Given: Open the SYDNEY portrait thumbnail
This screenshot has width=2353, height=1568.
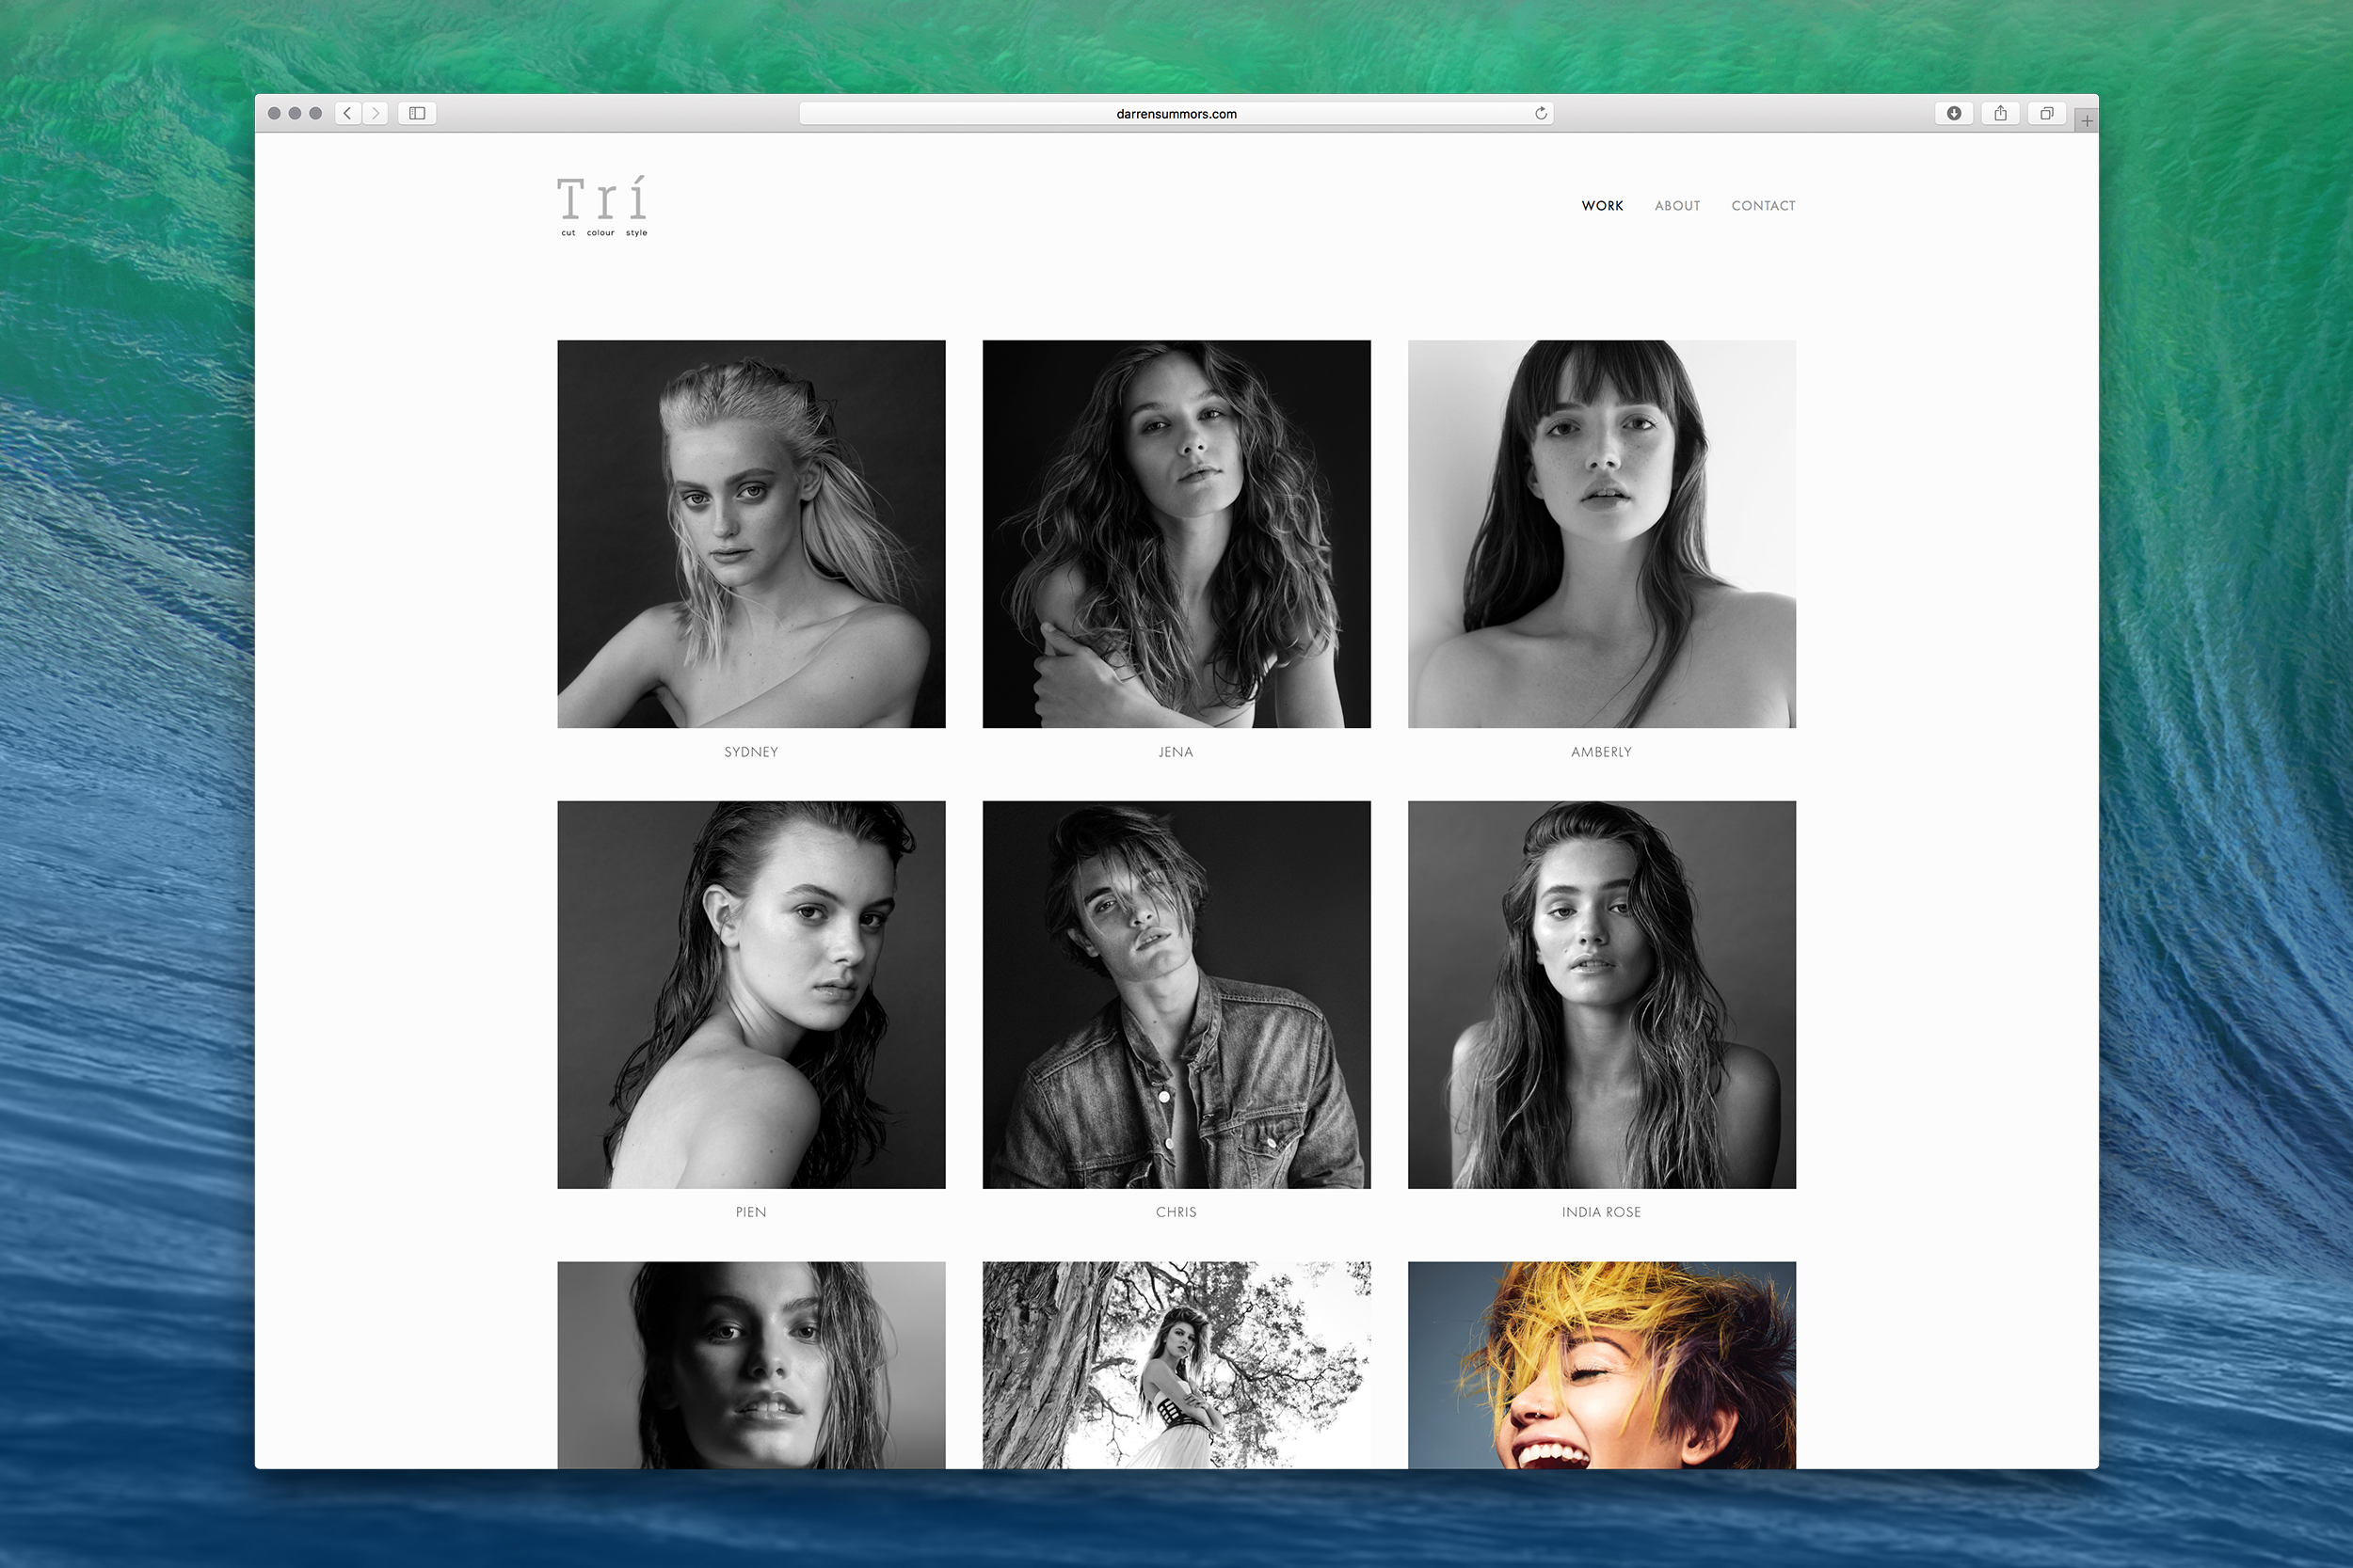Looking at the screenshot, I should [751, 534].
